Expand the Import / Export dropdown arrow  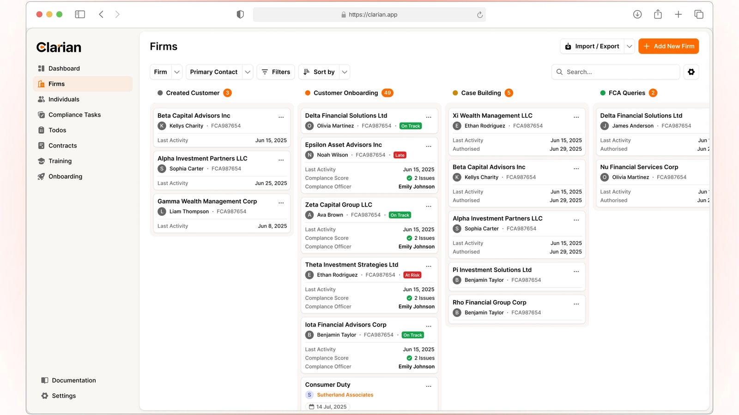[x=629, y=46]
